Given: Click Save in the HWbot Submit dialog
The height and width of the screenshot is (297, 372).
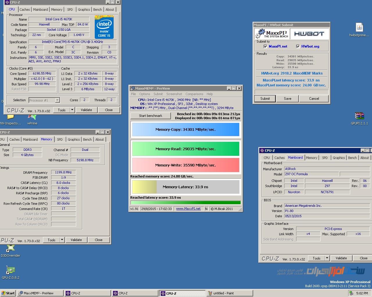Looking at the screenshot, I should click(x=288, y=99).
